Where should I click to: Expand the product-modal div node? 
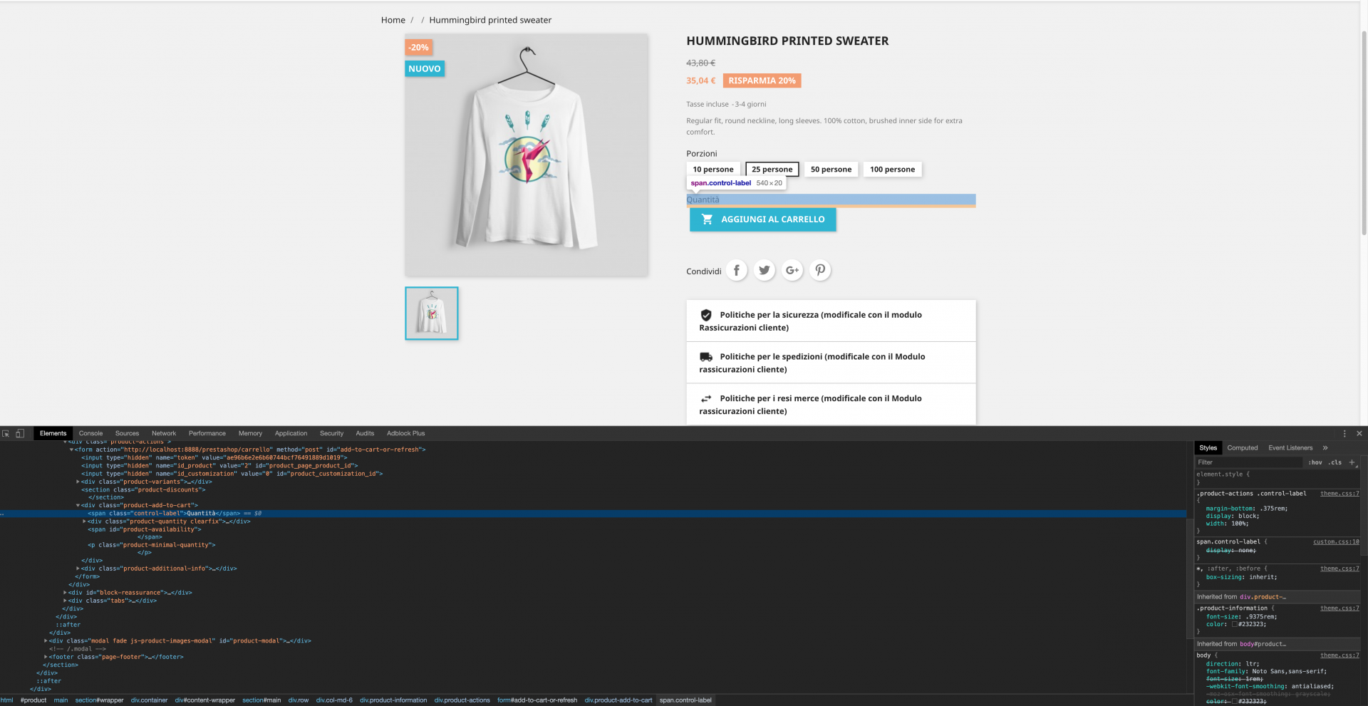click(x=46, y=640)
